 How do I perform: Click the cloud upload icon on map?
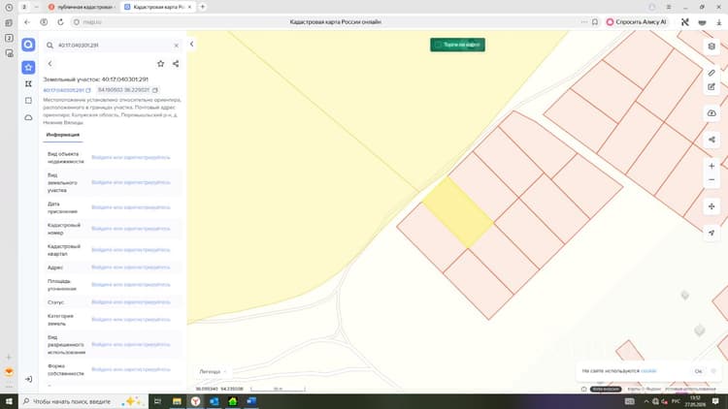pyautogui.click(x=711, y=113)
